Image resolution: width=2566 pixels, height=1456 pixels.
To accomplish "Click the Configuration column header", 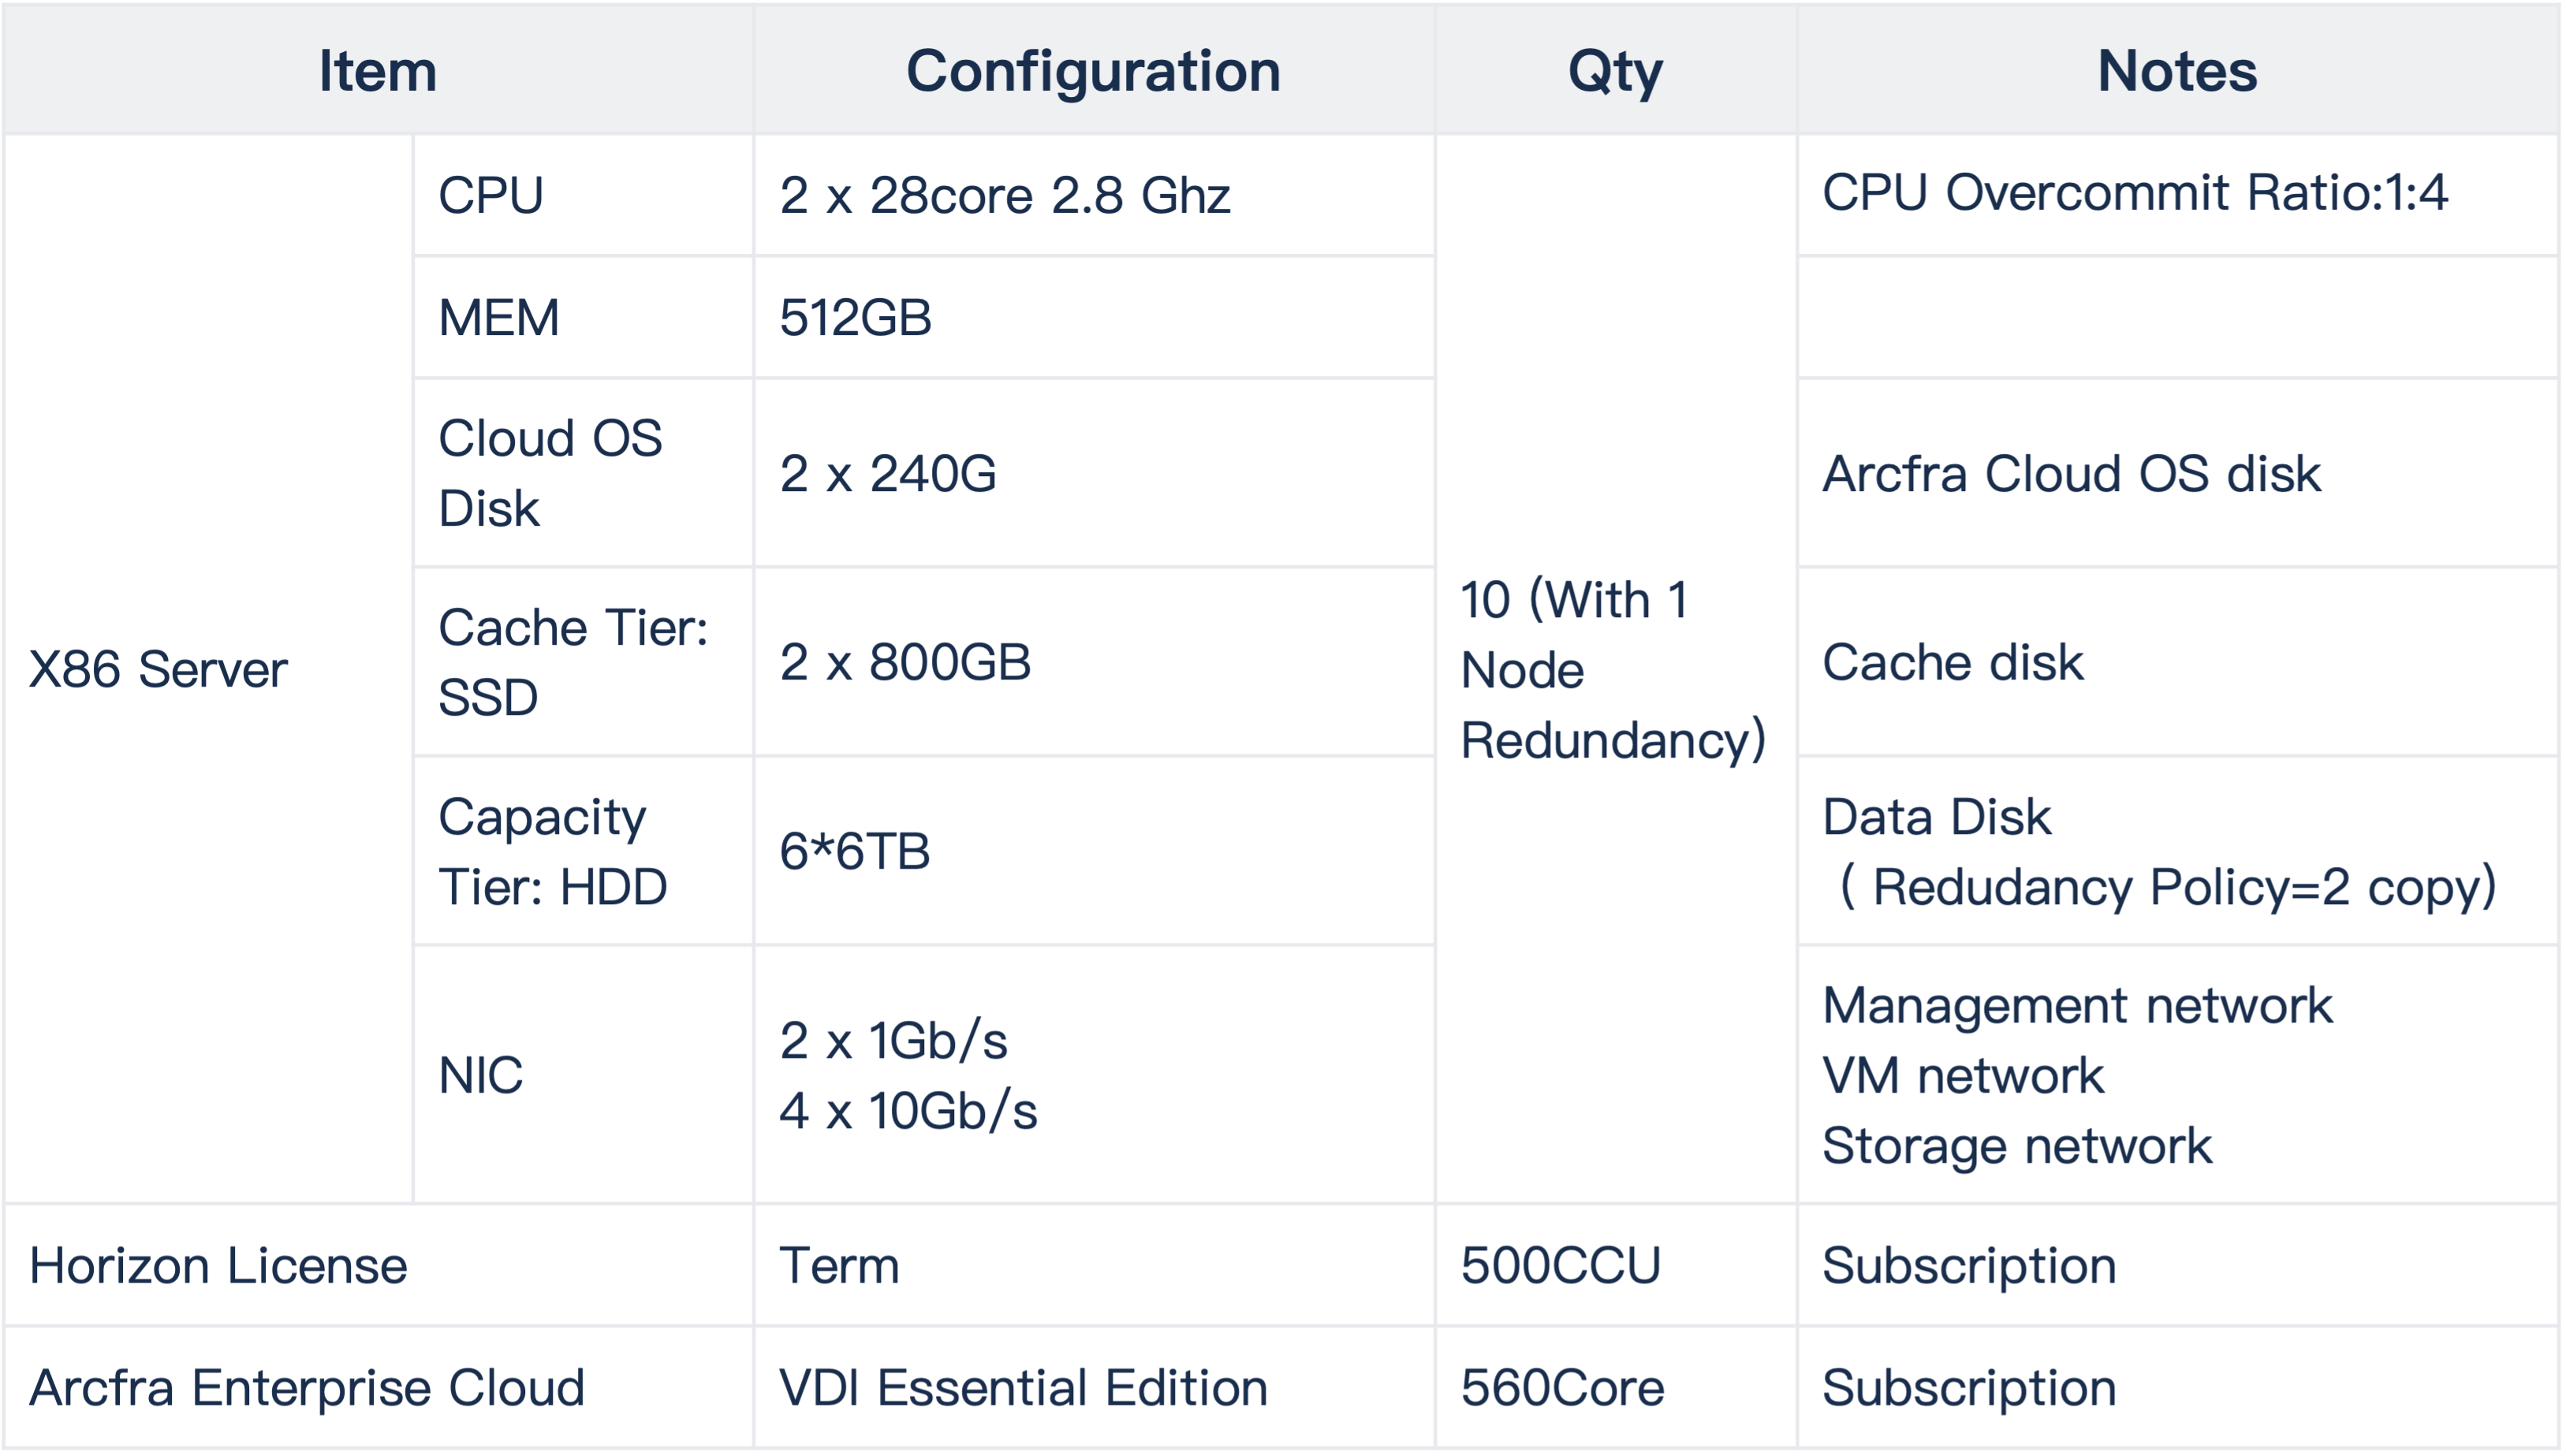I will [x=1094, y=70].
